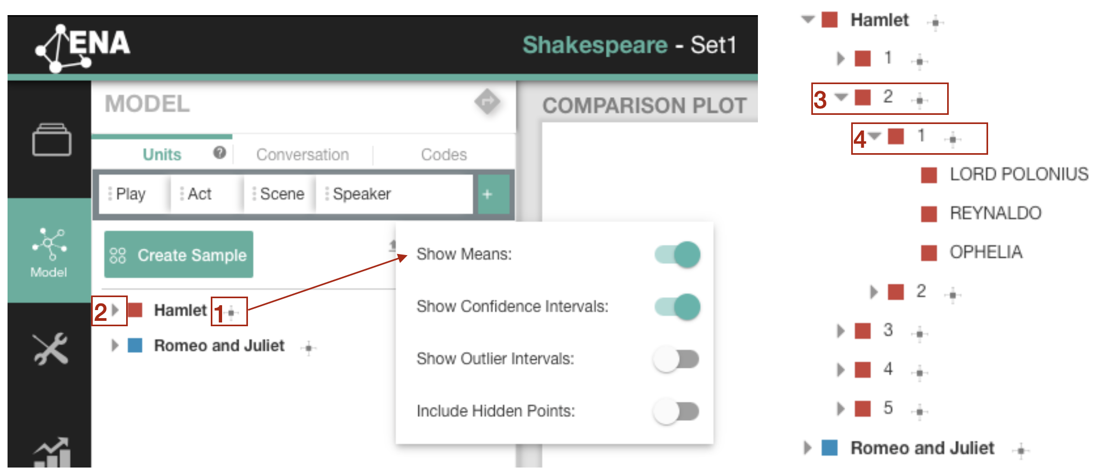
Task: Disable the Show Means toggle
Action: [677, 255]
